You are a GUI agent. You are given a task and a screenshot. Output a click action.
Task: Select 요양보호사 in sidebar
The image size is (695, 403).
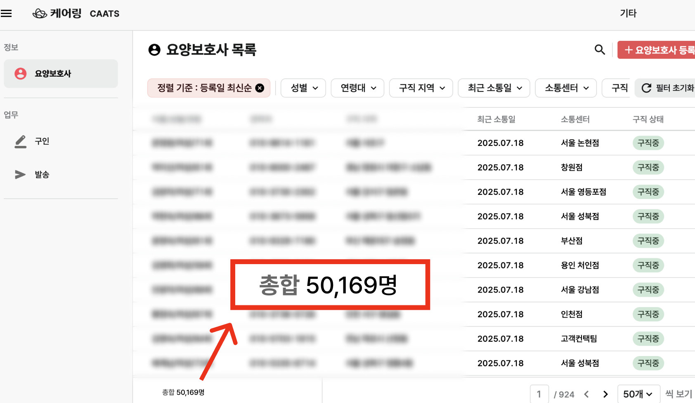[x=61, y=73]
